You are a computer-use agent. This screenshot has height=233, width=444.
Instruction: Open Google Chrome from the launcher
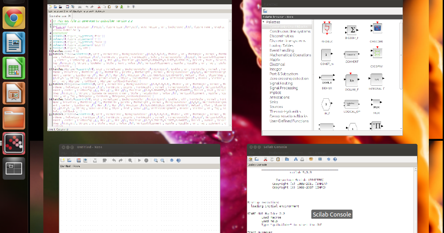tap(13, 17)
